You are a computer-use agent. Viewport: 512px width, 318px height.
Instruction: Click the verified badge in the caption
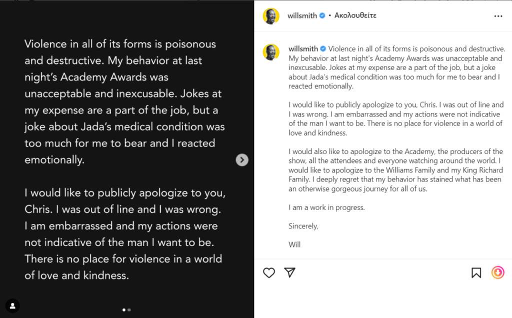coord(323,49)
